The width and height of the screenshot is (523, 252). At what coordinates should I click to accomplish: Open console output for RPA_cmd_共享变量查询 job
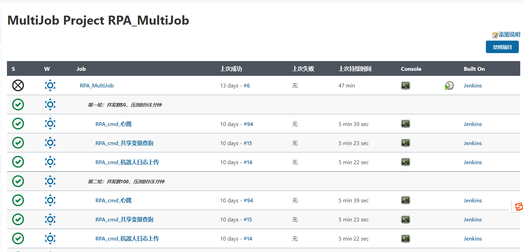tap(405, 143)
